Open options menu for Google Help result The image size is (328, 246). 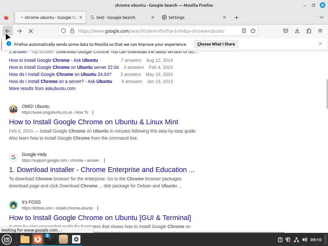104,160
